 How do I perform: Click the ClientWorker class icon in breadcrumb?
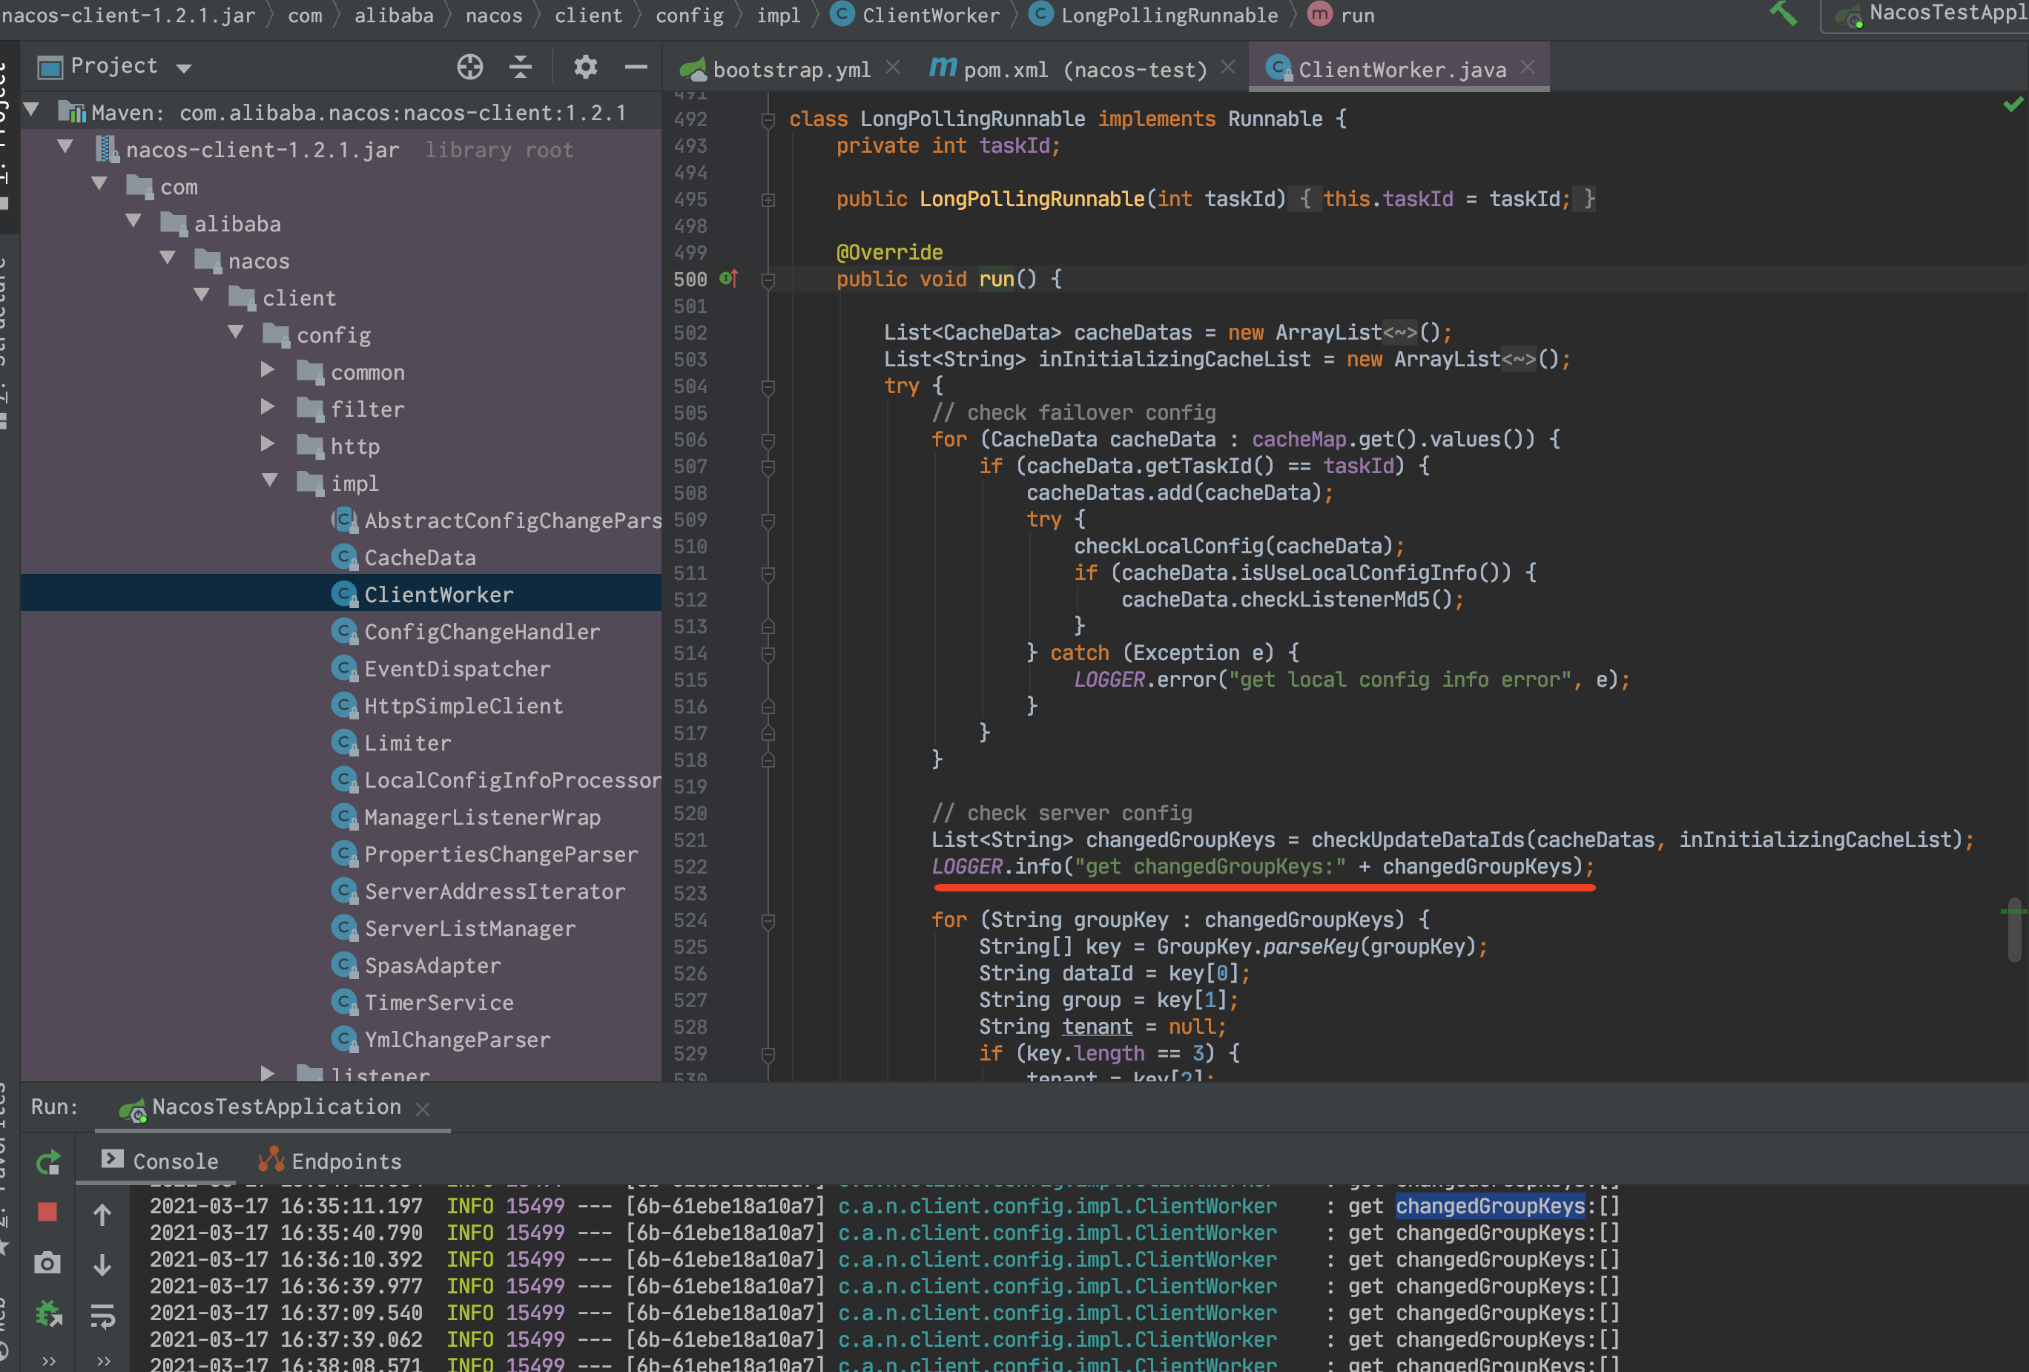click(842, 14)
